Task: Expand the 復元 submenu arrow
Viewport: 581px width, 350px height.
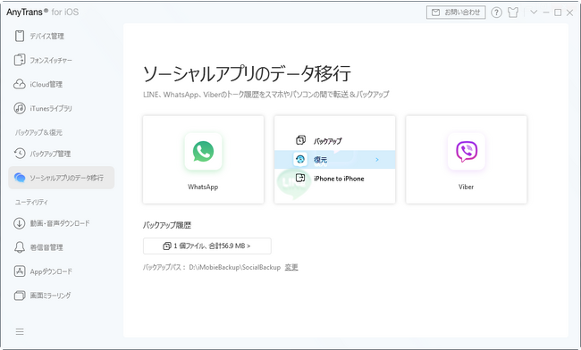Action: (x=377, y=160)
